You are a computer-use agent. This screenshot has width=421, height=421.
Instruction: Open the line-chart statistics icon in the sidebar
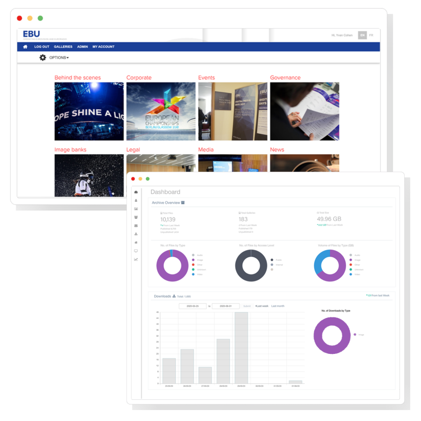point(136,259)
